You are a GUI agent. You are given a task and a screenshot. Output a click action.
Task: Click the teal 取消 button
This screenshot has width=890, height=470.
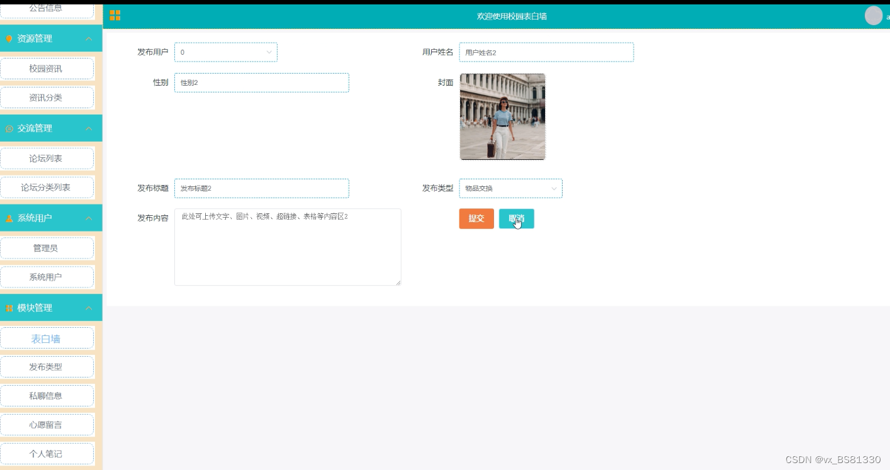click(x=516, y=218)
